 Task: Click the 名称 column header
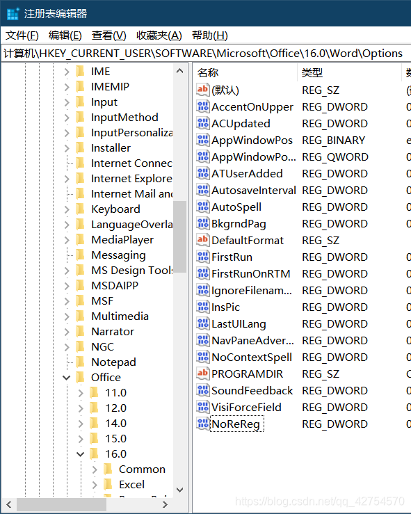[x=245, y=72]
